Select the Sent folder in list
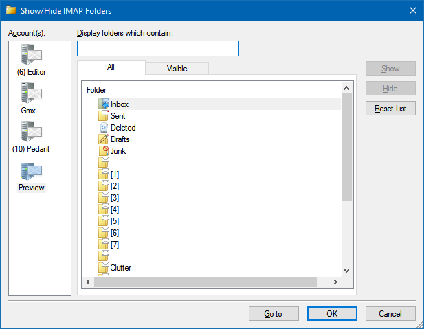The image size is (424, 329). pyautogui.click(x=118, y=116)
